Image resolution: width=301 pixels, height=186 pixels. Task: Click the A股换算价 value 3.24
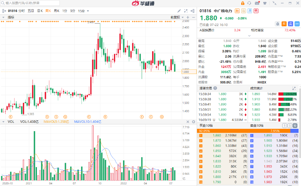(237, 30)
